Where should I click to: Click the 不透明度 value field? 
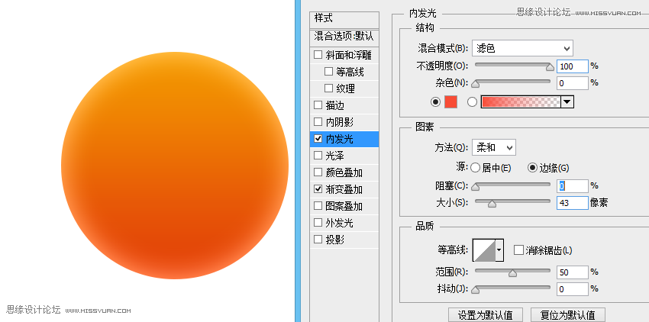573,66
